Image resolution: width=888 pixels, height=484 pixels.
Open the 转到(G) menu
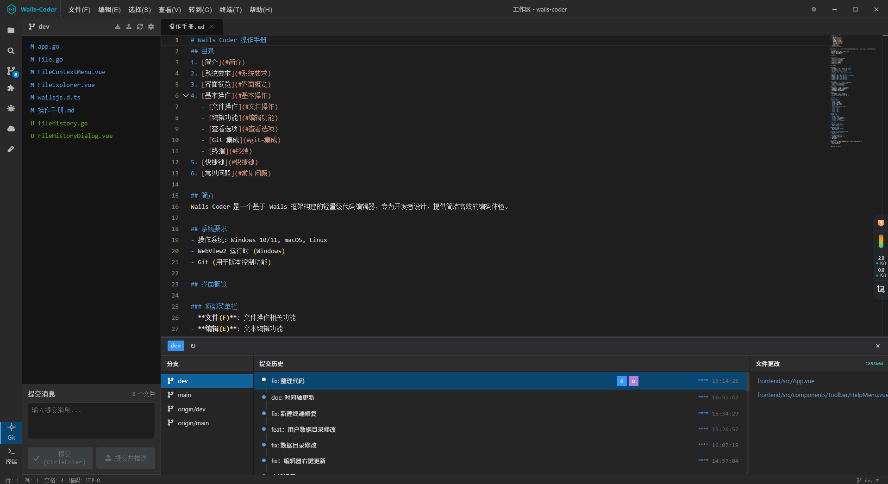pyautogui.click(x=200, y=10)
